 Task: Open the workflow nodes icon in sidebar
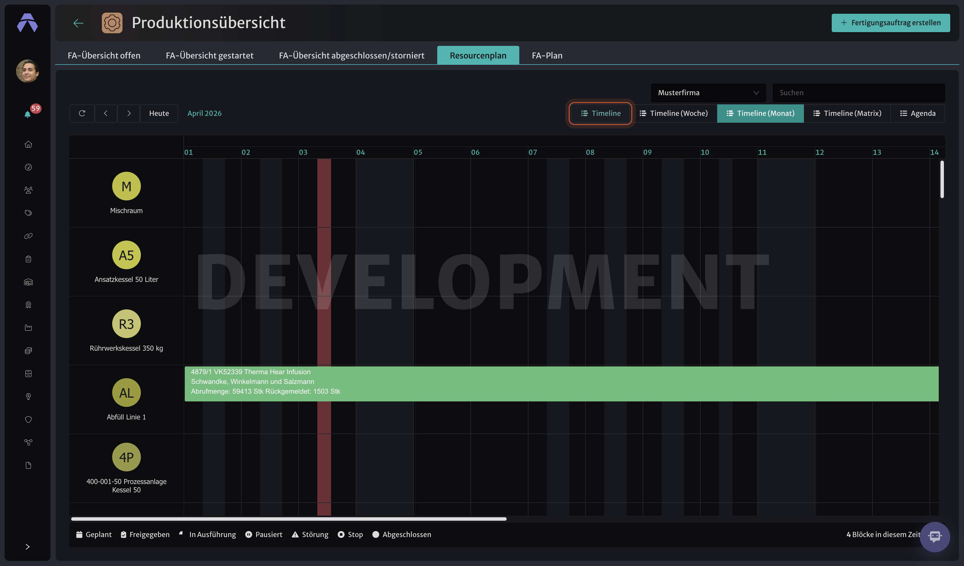point(28,442)
